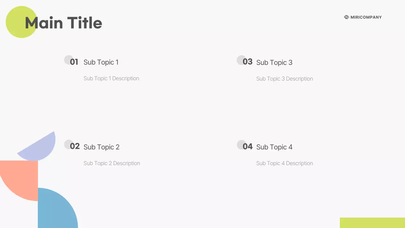Click the Sub Topic 2 heading
The image size is (405, 228).
(101, 147)
